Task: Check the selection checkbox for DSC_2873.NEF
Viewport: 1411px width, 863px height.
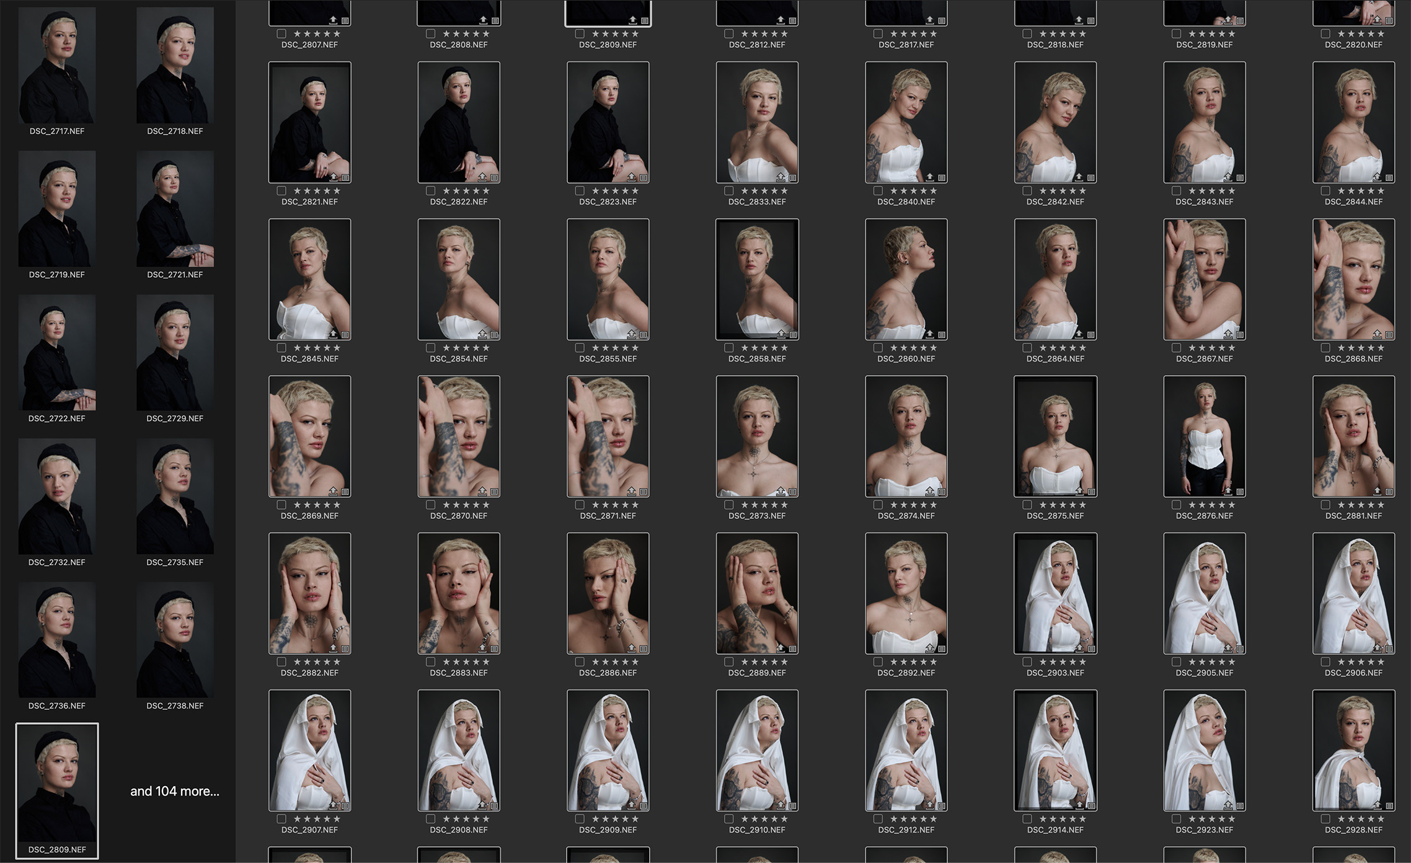Action: pos(729,505)
